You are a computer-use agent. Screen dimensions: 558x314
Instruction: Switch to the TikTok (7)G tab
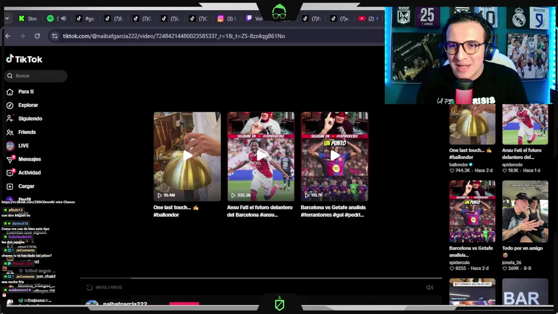point(142,18)
